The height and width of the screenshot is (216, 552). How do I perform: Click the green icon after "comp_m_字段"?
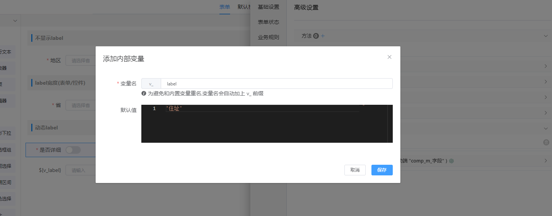coord(451,161)
